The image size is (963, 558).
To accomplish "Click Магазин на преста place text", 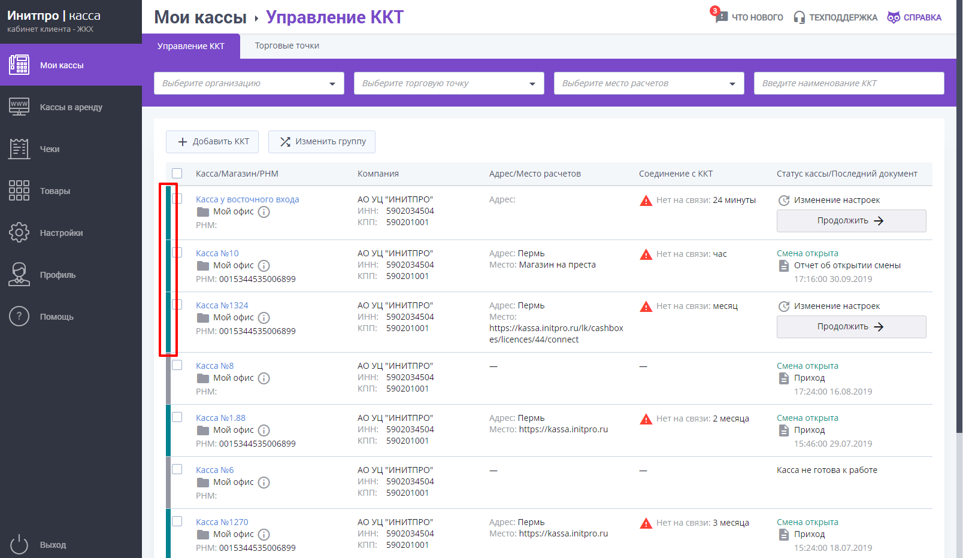I will pyautogui.click(x=557, y=265).
